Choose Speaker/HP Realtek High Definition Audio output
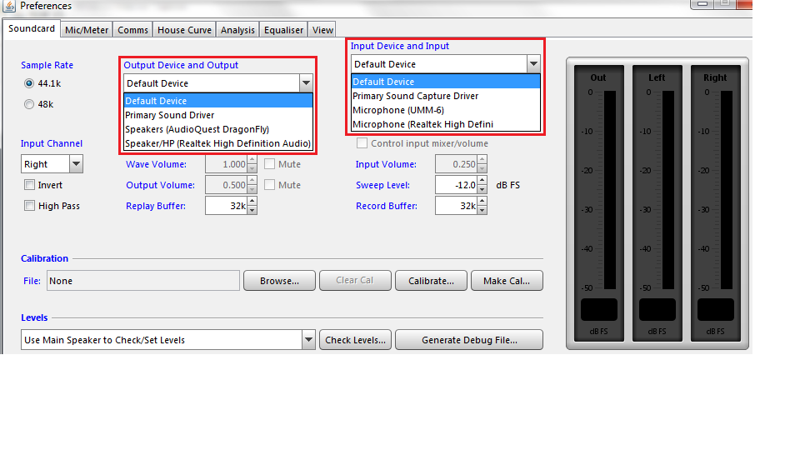This screenshot has width=800, height=450. 218,144
